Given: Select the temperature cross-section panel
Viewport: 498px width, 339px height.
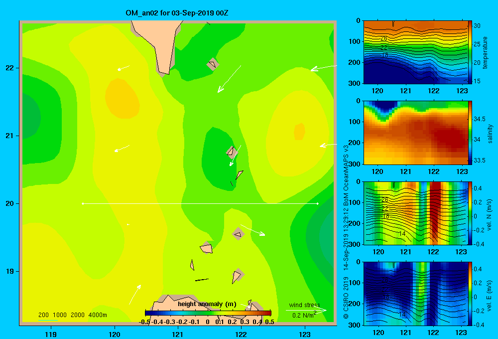Looking at the screenshot, I should pyautogui.click(x=416, y=52).
